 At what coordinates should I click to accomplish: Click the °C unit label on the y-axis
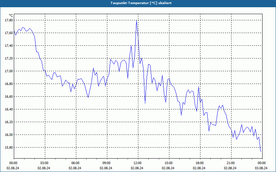click(11, 15)
